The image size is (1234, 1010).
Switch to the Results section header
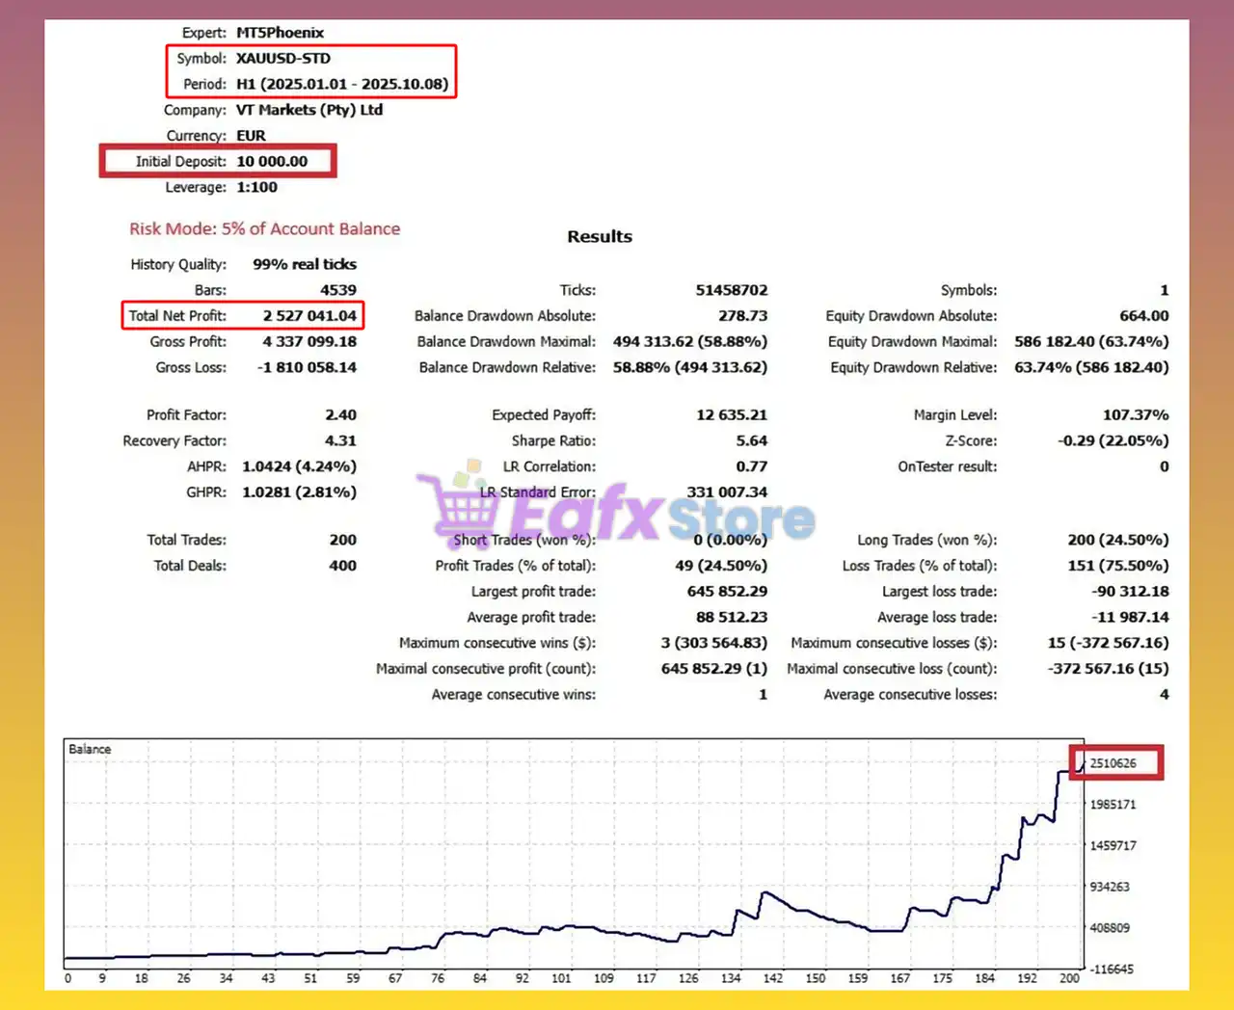click(599, 236)
